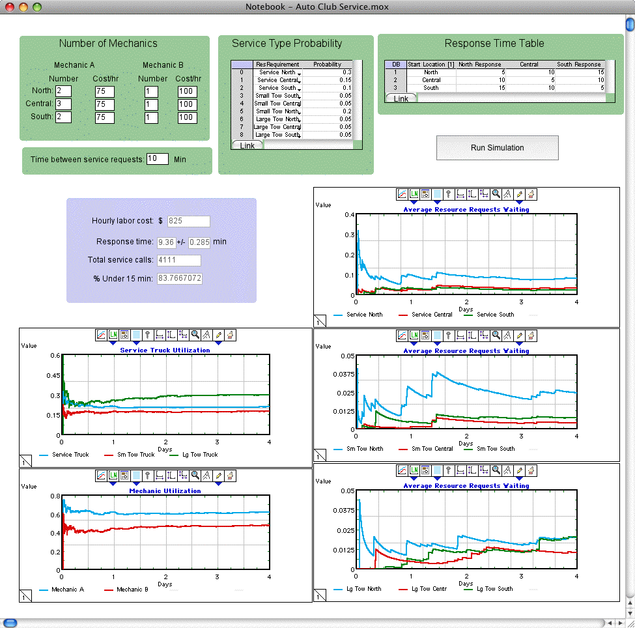The image size is (635, 628).
Task: Select zoom magnifier in Mechanic Utilization plot
Action: click(x=195, y=476)
